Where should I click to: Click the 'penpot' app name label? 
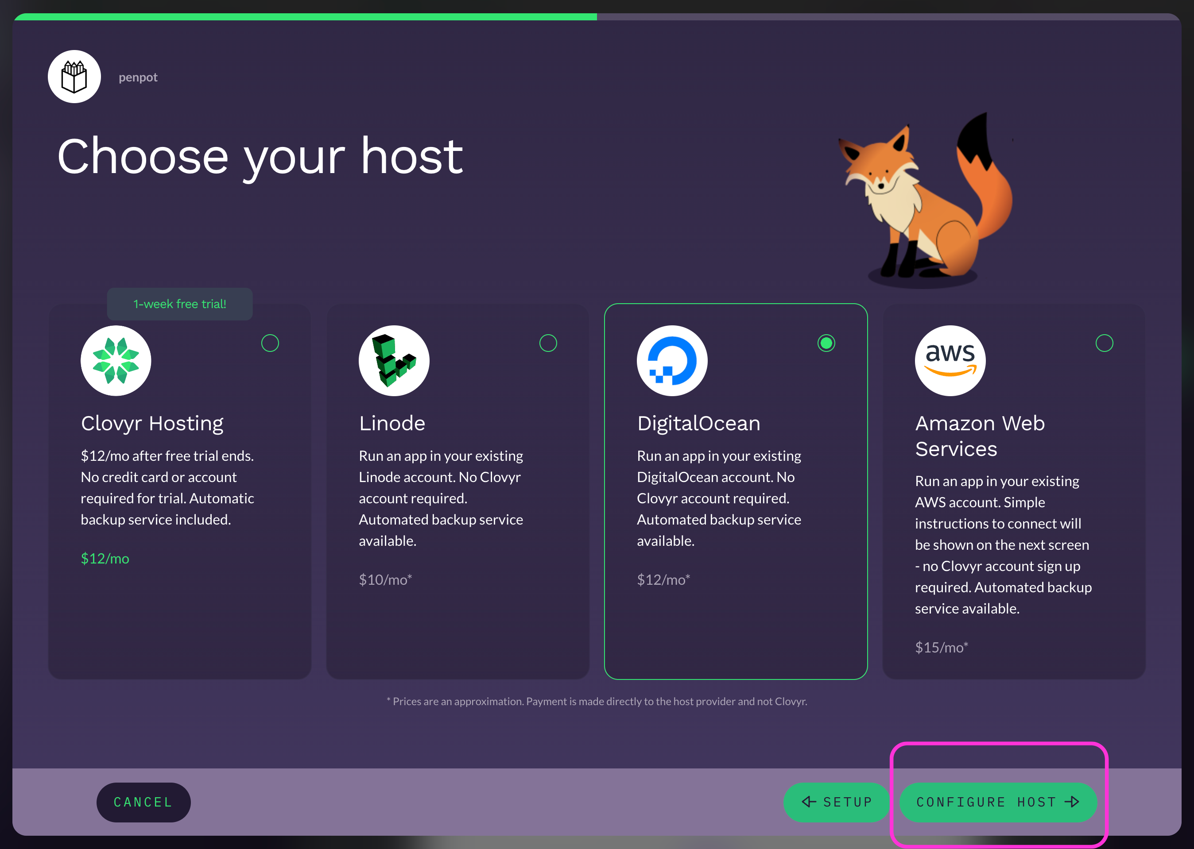[138, 77]
